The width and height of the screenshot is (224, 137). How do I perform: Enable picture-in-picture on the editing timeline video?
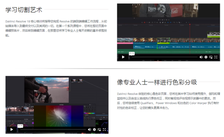pos(211,57)
